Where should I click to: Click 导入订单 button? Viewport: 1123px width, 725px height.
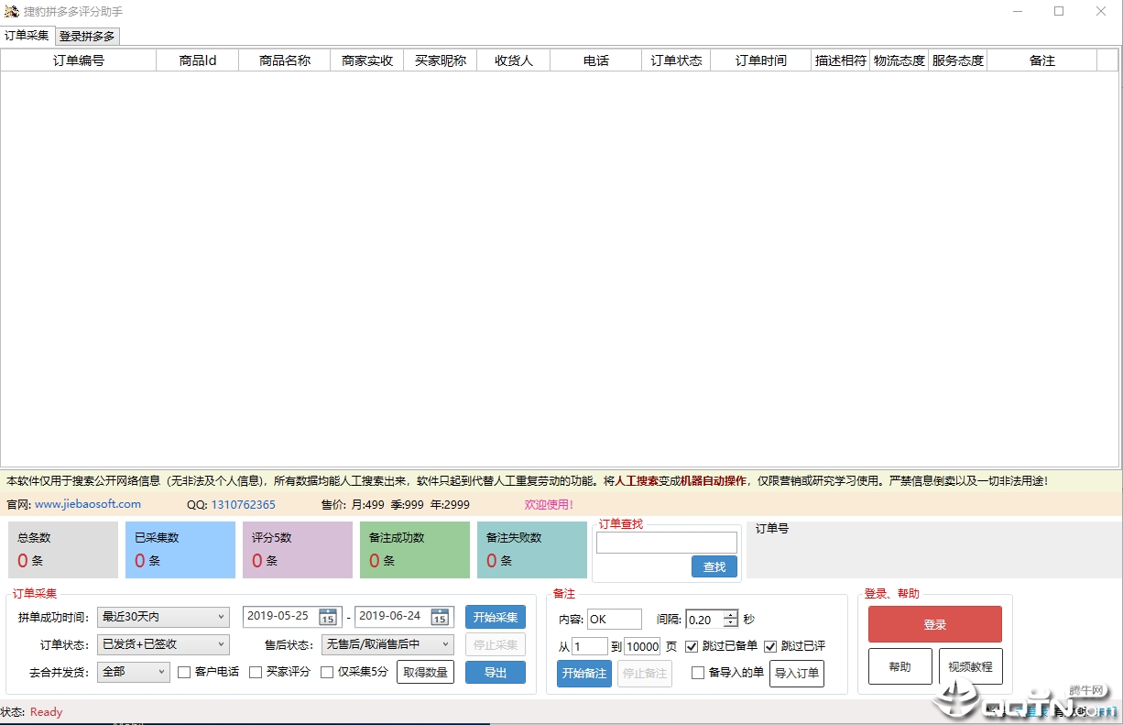click(x=797, y=674)
